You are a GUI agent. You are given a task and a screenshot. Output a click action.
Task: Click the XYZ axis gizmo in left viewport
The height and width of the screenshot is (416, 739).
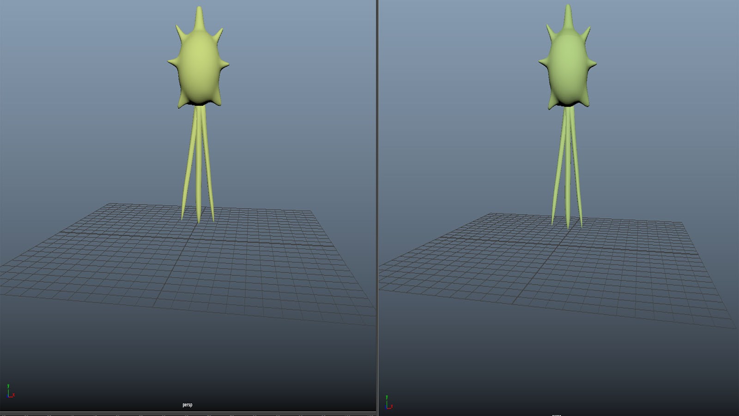11,391
